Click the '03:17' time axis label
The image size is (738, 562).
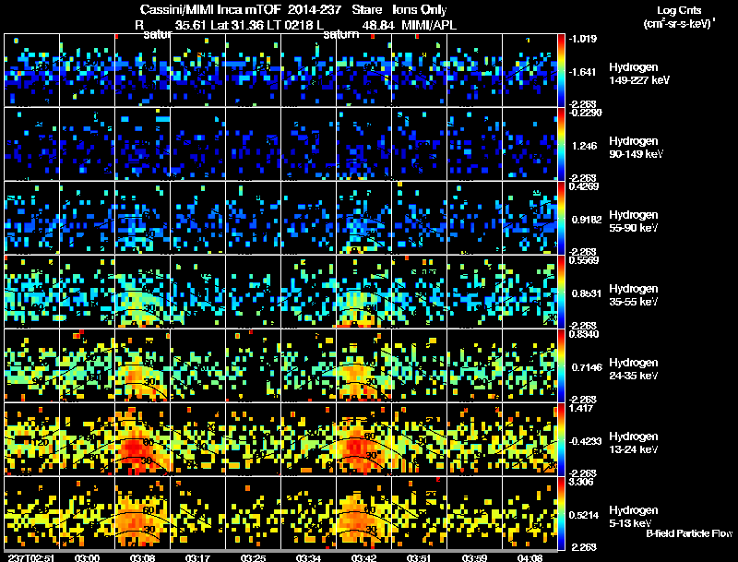pos(197,557)
